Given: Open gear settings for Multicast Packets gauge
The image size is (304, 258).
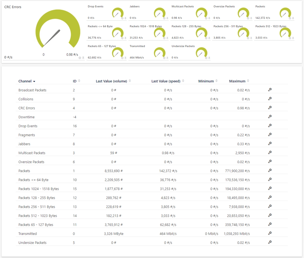Looking at the screenshot, I should pos(206,18).
